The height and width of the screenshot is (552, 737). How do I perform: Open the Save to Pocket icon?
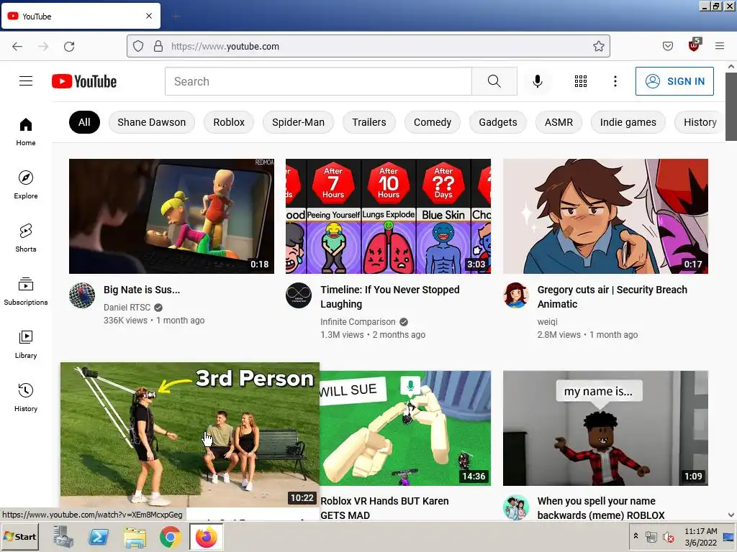coord(667,46)
